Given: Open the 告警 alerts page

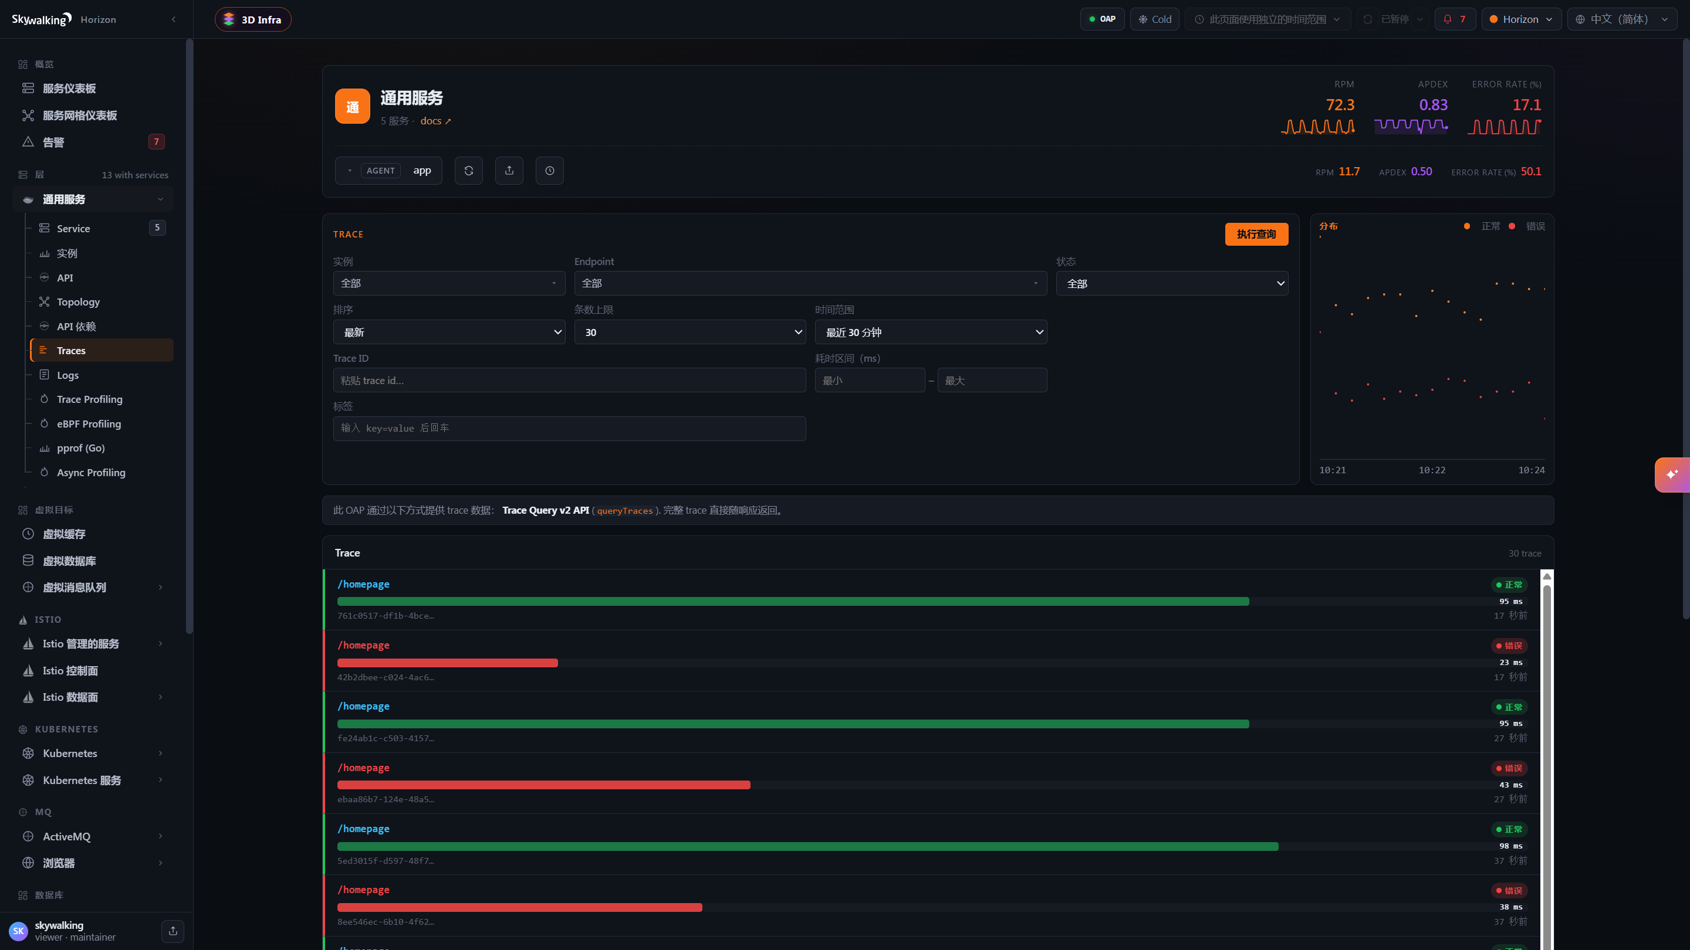Looking at the screenshot, I should [x=93, y=141].
